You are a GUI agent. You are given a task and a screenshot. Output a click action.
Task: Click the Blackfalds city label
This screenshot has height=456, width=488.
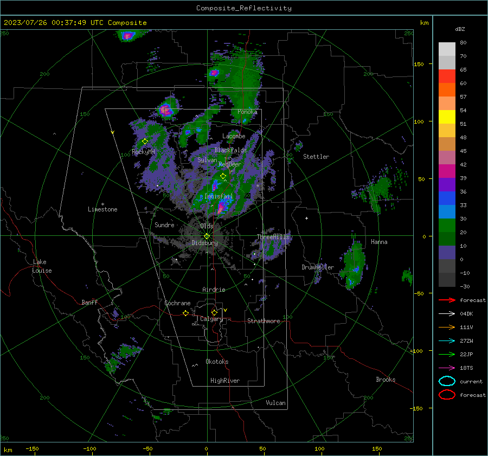click(230, 150)
